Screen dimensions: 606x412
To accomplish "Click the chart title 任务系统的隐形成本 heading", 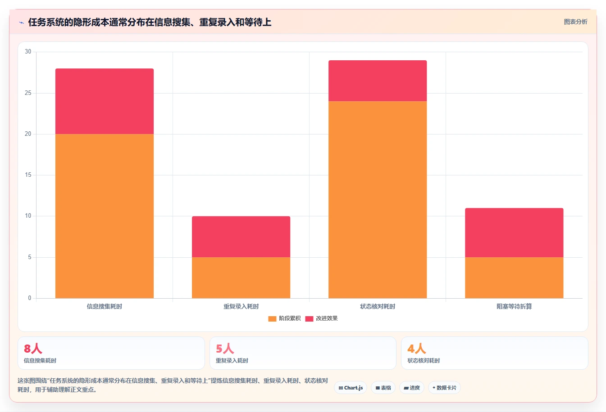I will click(150, 22).
